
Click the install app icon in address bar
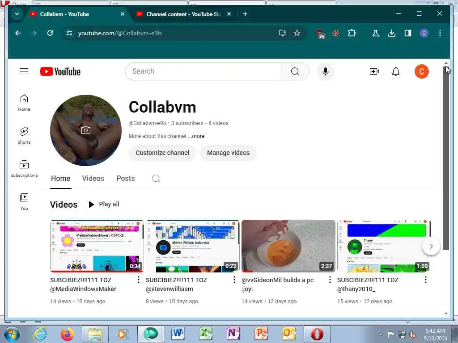coord(283,33)
